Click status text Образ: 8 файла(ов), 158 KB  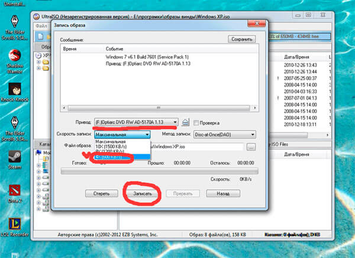click(218, 235)
